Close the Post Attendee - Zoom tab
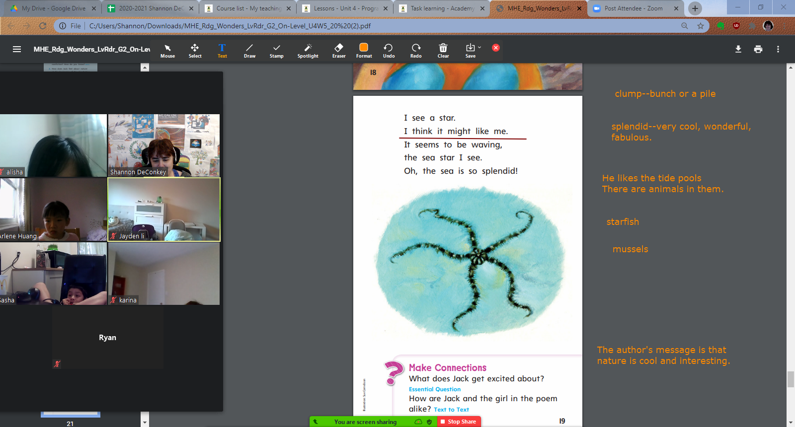 coord(676,8)
